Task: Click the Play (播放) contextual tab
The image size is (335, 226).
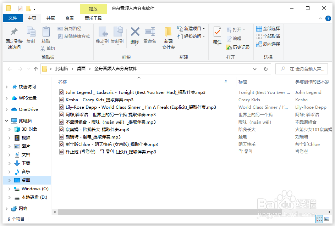Action: click(93, 9)
